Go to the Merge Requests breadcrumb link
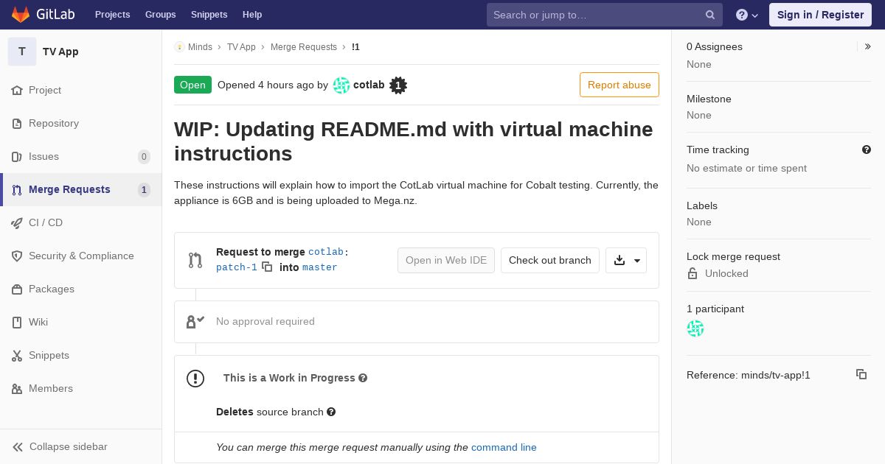Viewport: 885px width, 464px height. (304, 47)
